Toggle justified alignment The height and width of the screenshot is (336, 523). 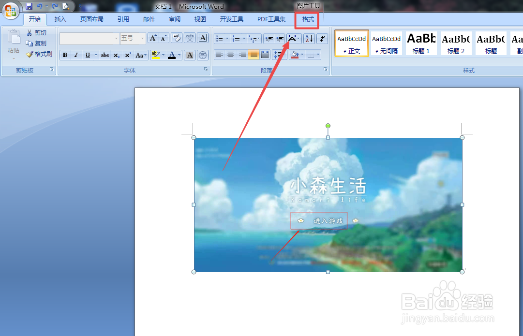(254, 54)
